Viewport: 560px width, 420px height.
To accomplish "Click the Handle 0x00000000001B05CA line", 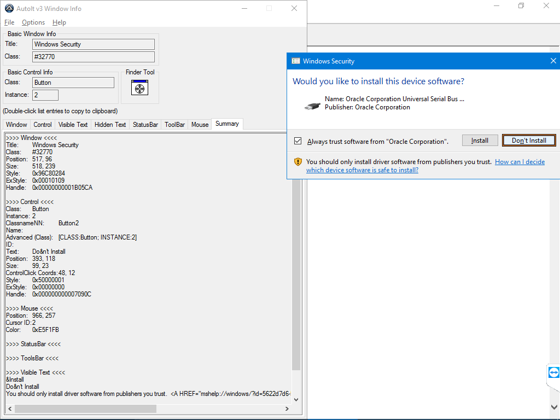I will pyautogui.click(x=49, y=188).
